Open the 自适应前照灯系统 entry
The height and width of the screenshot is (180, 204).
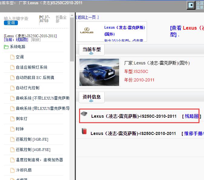click(32, 67)
